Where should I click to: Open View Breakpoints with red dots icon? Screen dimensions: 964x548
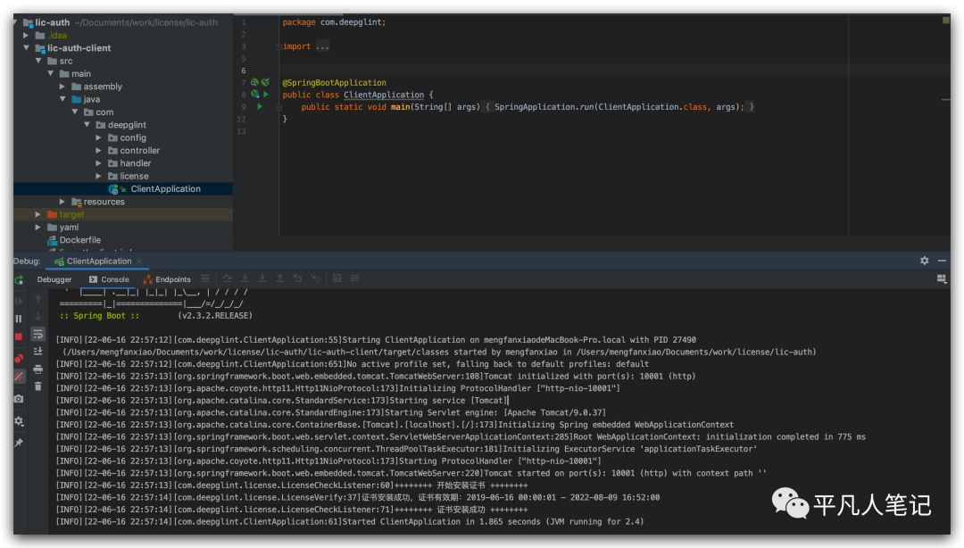click(19, 359)
